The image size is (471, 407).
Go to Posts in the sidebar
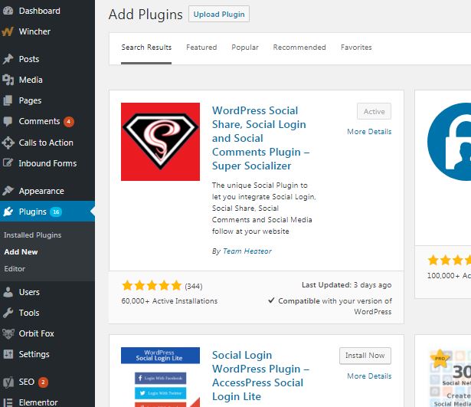[x=29, y=59]
